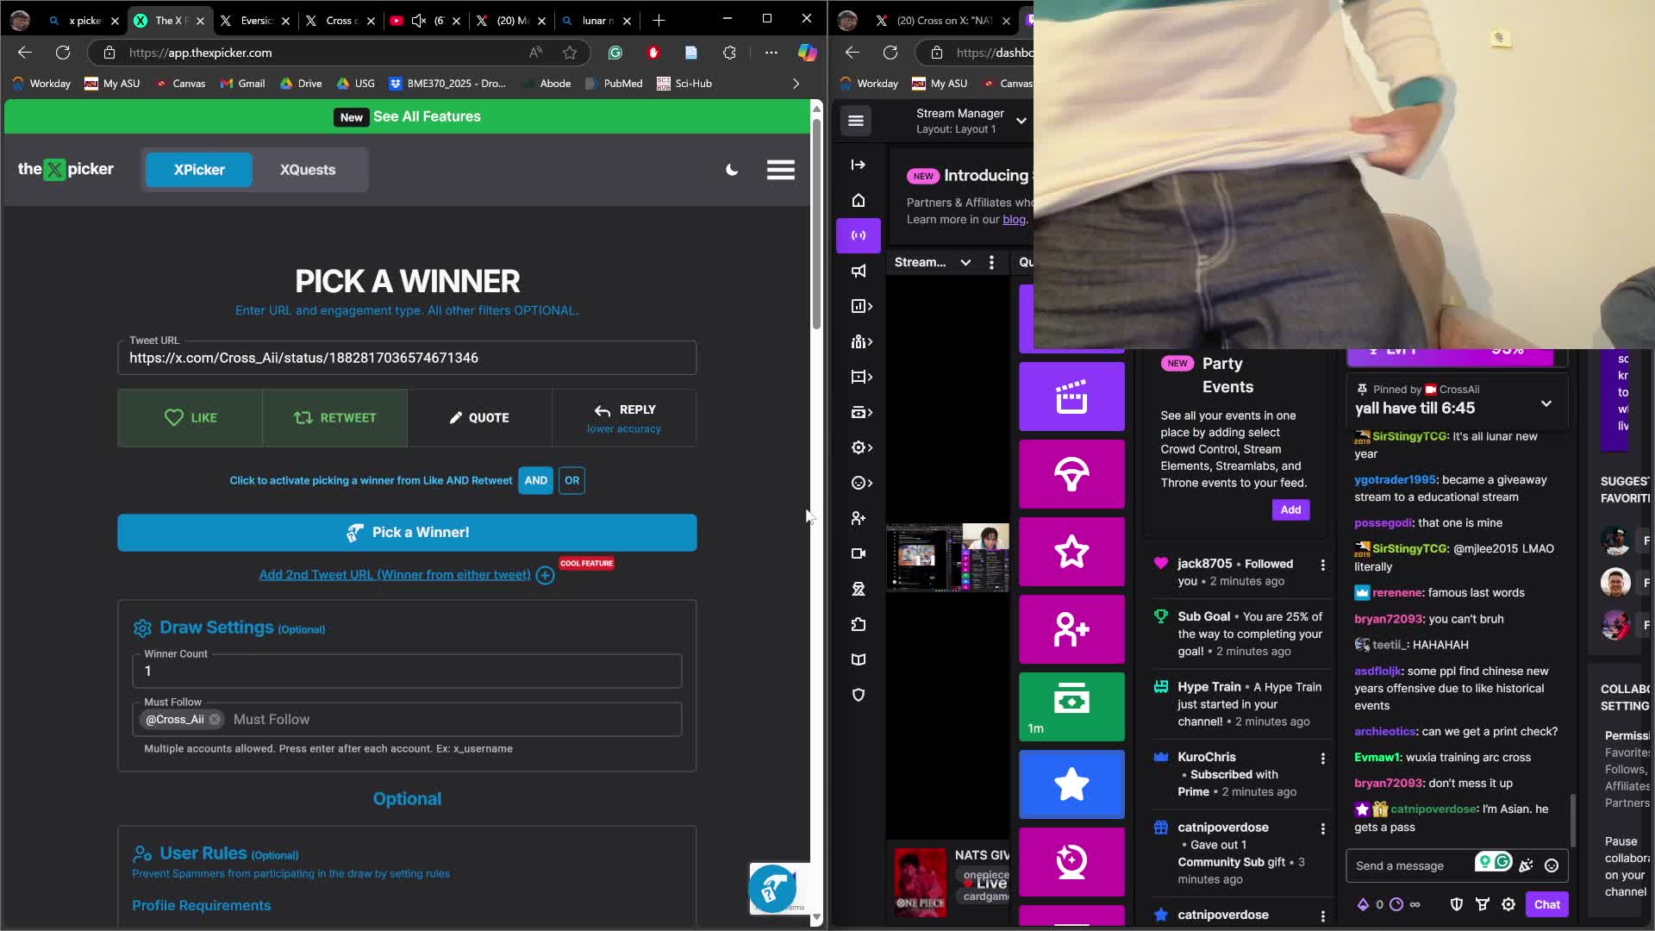1655x931 pixels.
Task: Click the Tweet URL input field
Action: point(407,358)
